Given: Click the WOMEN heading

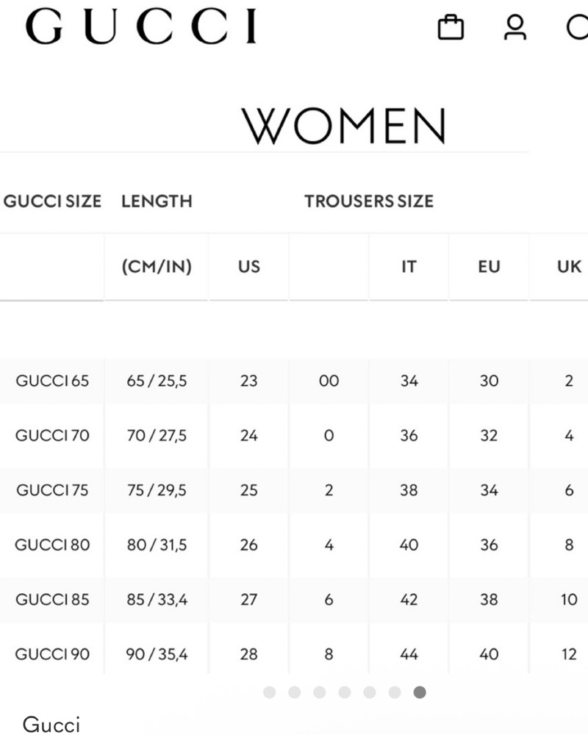Looking at the screenshot, I should [344, 126].
